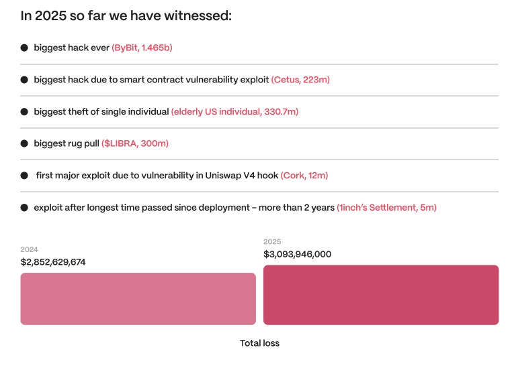Click the $3,093,946,000 value
The height and width of the screenshot is (368, 518).
click(297, 254)
